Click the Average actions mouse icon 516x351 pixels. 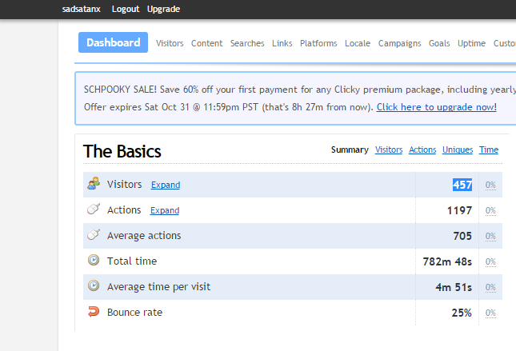94,235
